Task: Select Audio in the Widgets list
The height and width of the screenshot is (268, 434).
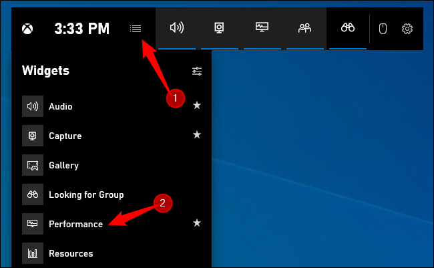Action: [x=60, y=106]
